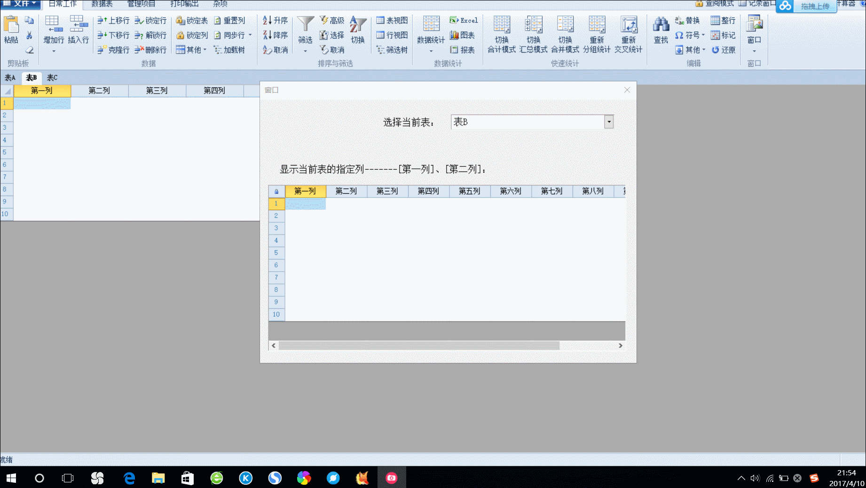Sort ascending with 升序
This screenshot has height=488, width=866.
275,20
